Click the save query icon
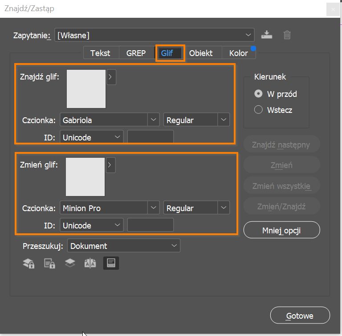Image resolution: width=342 pixels, height=336 pixels. 266,35
